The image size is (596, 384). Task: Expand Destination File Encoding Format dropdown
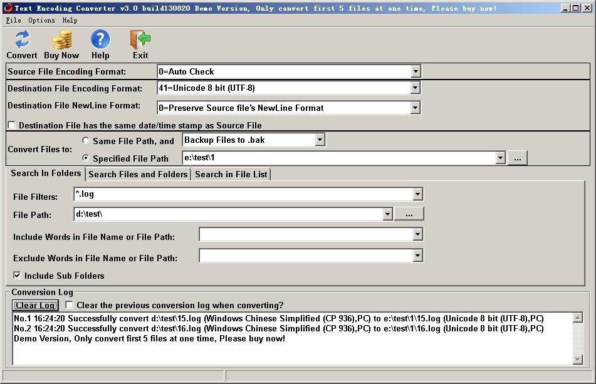click(415, 88)
